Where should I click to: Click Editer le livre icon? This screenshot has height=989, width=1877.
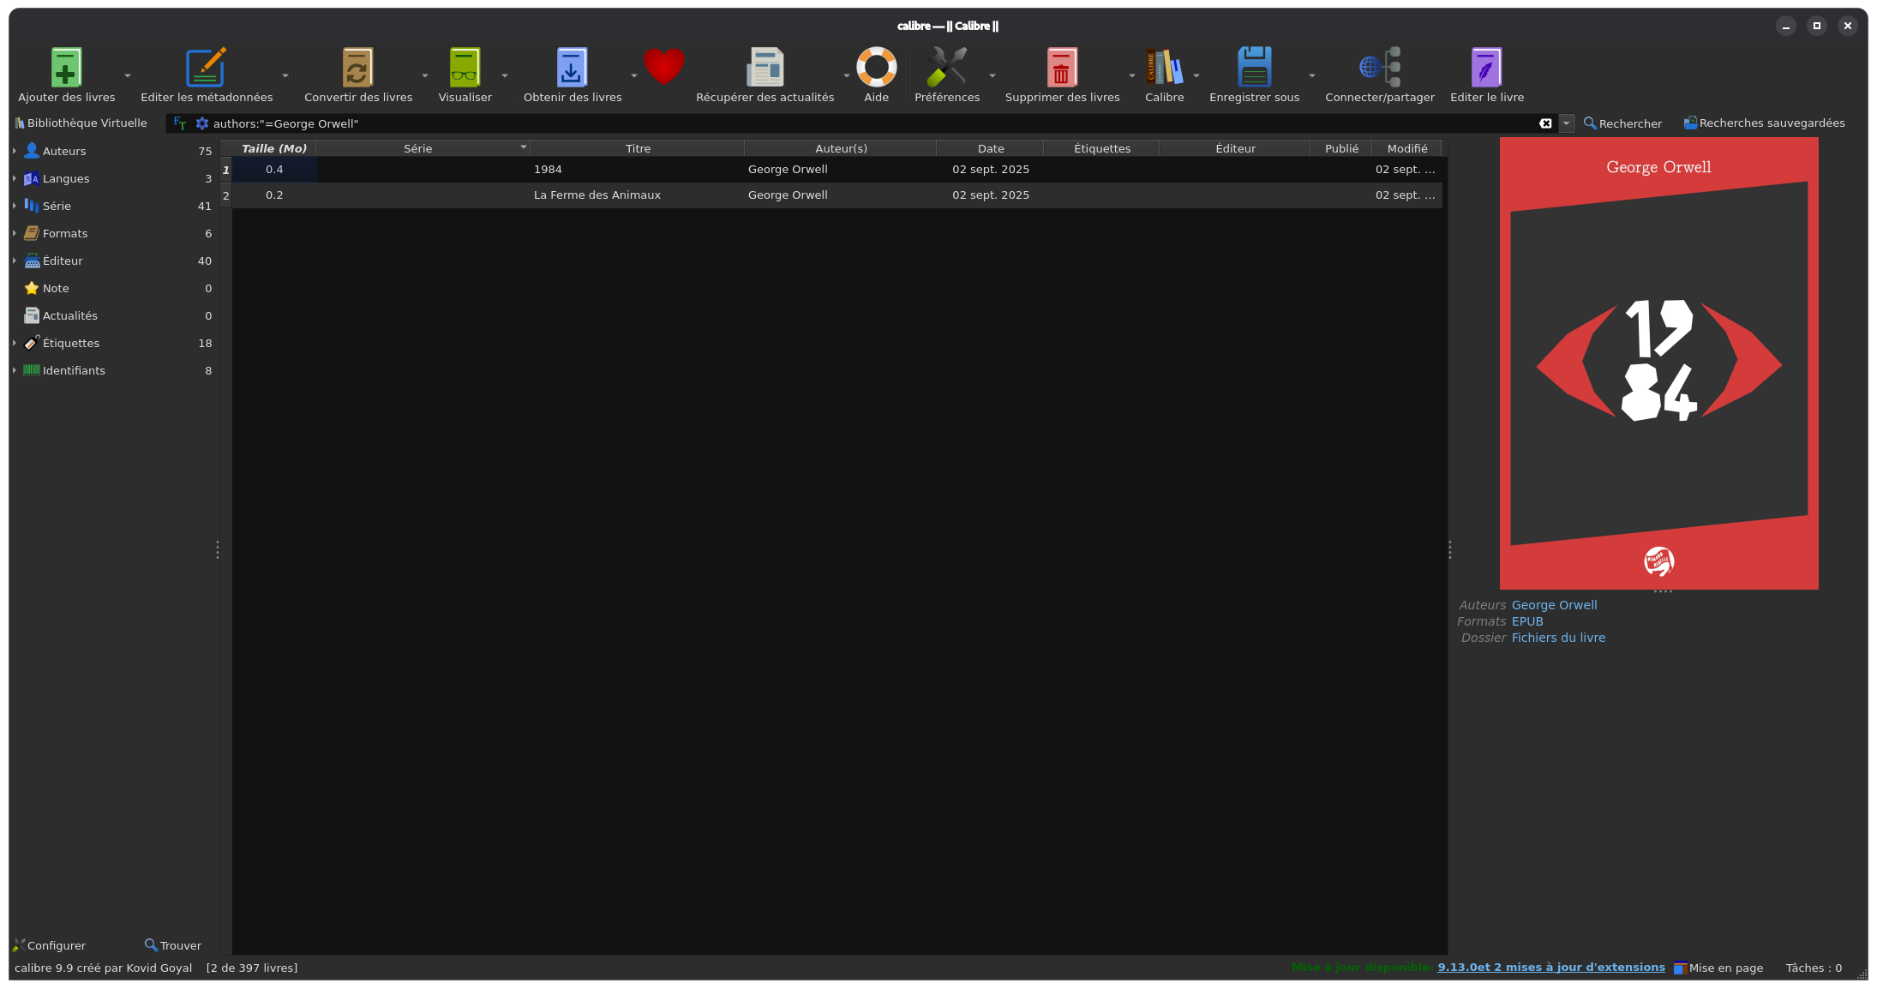point(1486,67)
